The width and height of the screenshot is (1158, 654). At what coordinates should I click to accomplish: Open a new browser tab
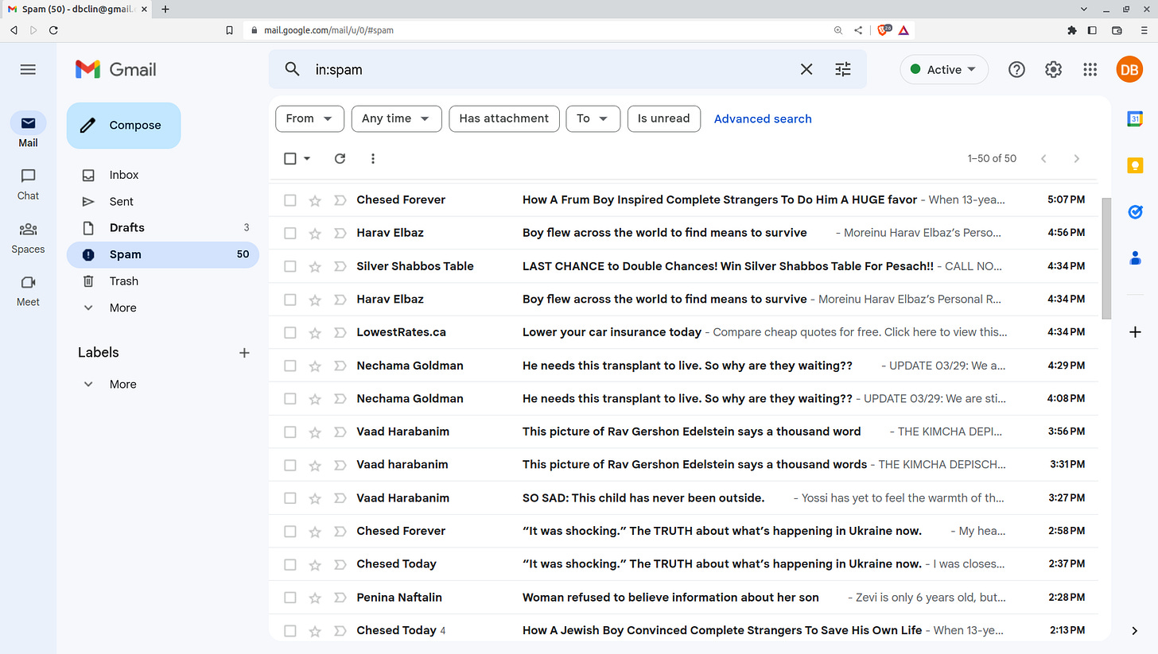(x=165, y=9)
